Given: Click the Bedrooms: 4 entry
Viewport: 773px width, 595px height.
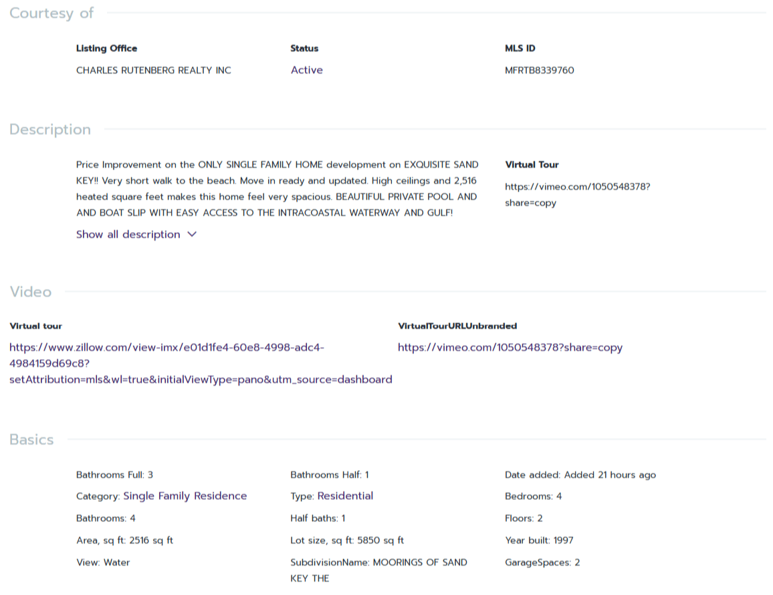Looking at the screenshot, I should pyautogui.click(x=533, y=497).
